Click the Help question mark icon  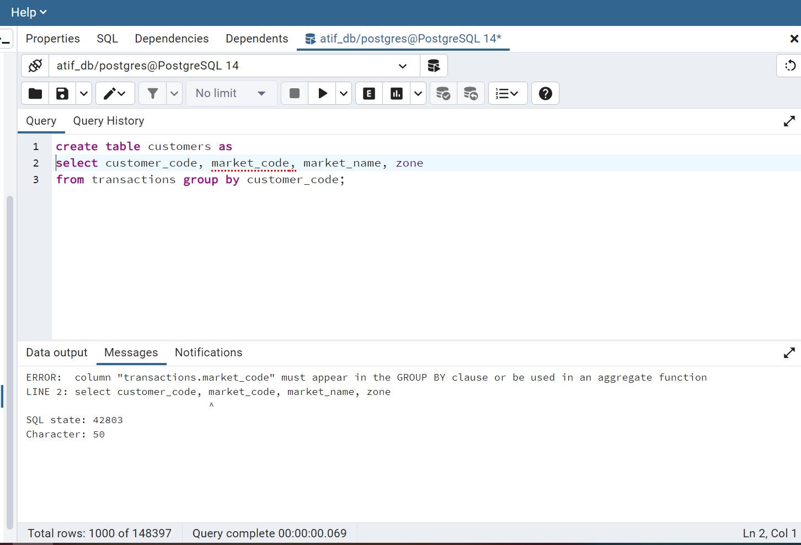(x=546, y=93)
